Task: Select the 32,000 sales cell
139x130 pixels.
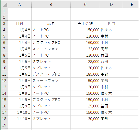Action: (85, 49)
